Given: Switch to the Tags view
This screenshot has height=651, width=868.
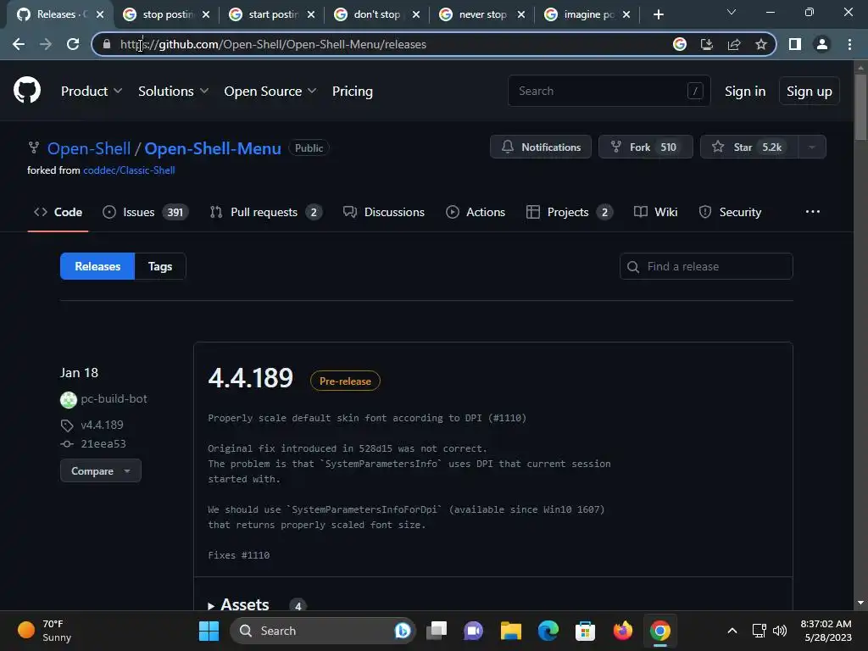Looking at the screenshot, I should click(x=160, y=266).
